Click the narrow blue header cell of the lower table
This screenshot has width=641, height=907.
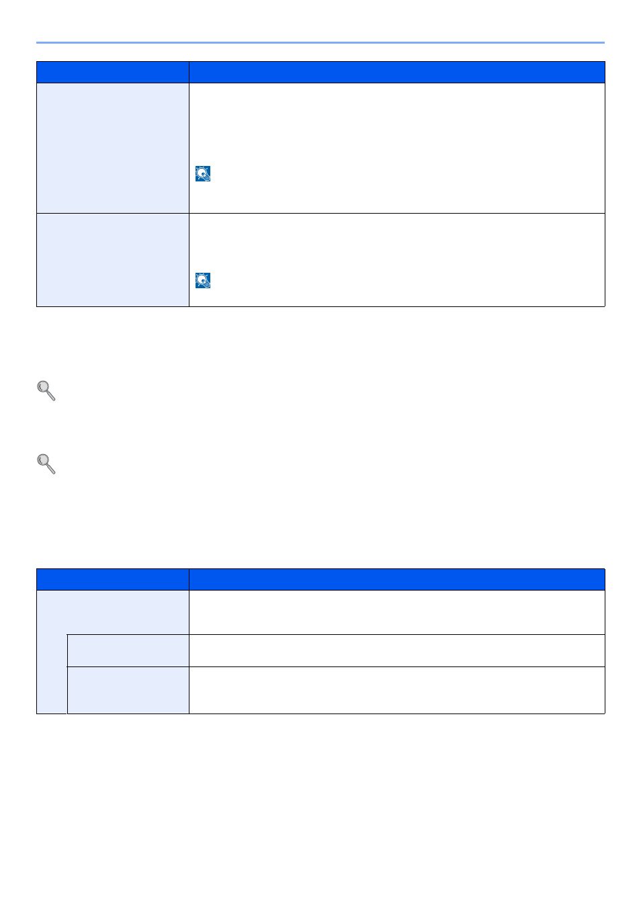coord(113,580)
